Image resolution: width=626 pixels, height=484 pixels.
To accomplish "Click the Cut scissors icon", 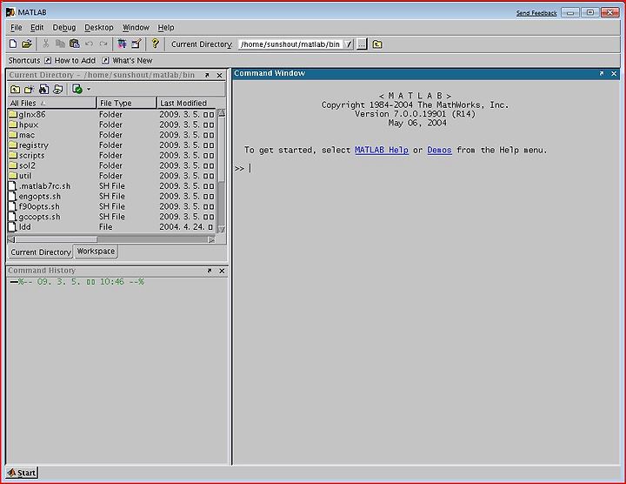I will click(x=46, y=44).
